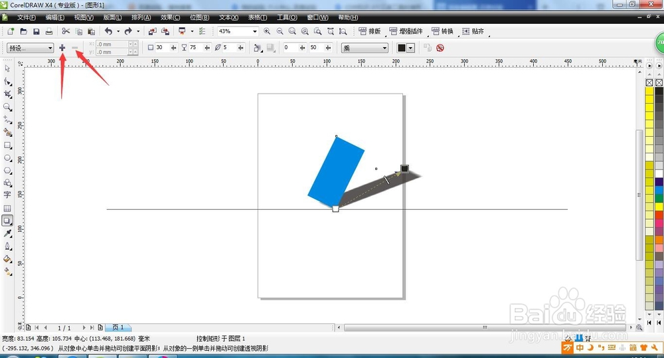This screenshot has width=664, height=358.
Task: Click the zoom navigator icon bottom right
Action: [639, 327]
